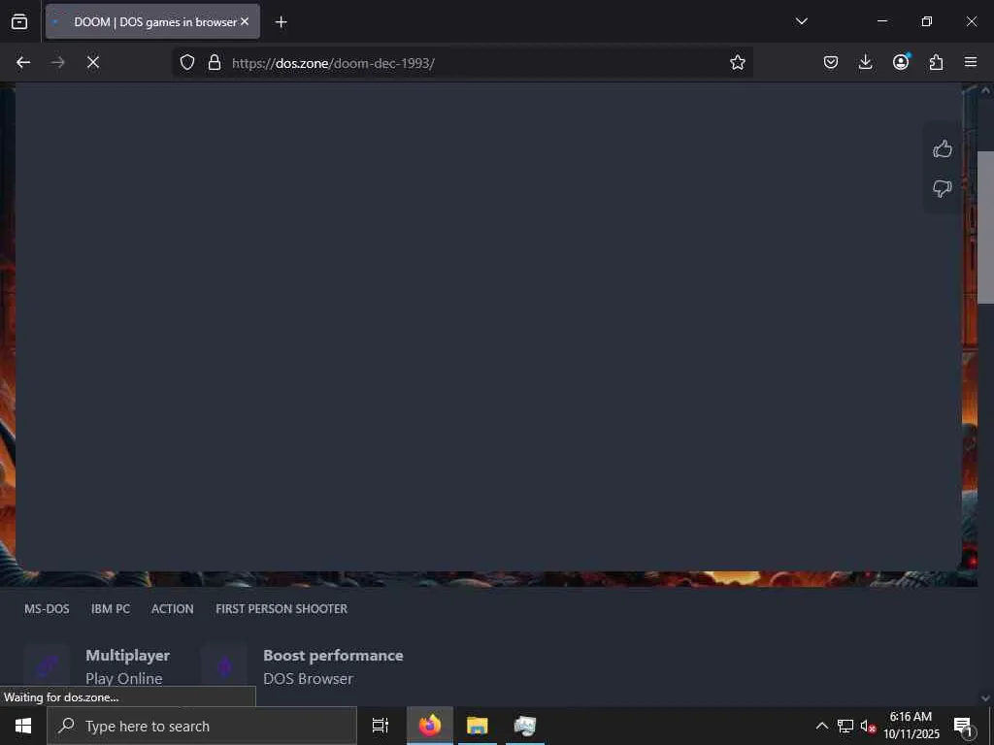Show hidden system tray icons
Image resolution: width=994 pixels, height=745 pixels.
click(821, 726)
